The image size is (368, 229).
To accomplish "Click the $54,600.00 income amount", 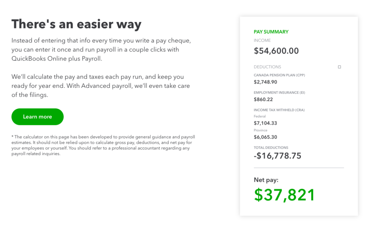I will pos(276,51).
